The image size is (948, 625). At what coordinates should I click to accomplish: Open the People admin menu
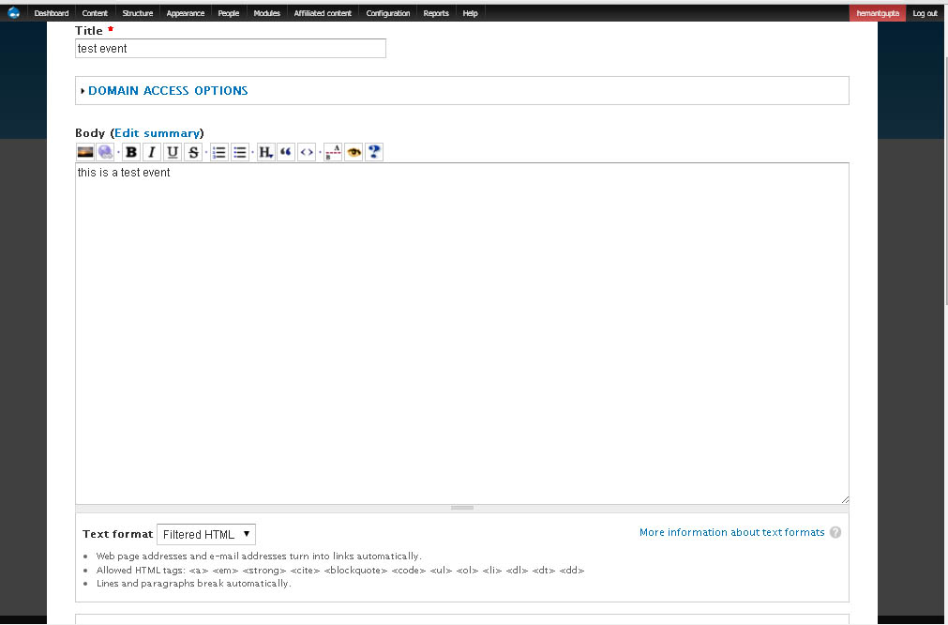pyautogui.click(x=229, y=13)
